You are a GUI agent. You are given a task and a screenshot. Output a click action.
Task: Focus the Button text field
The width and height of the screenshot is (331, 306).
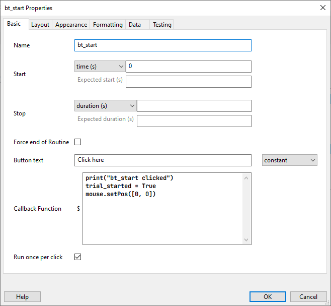[163, 160]
